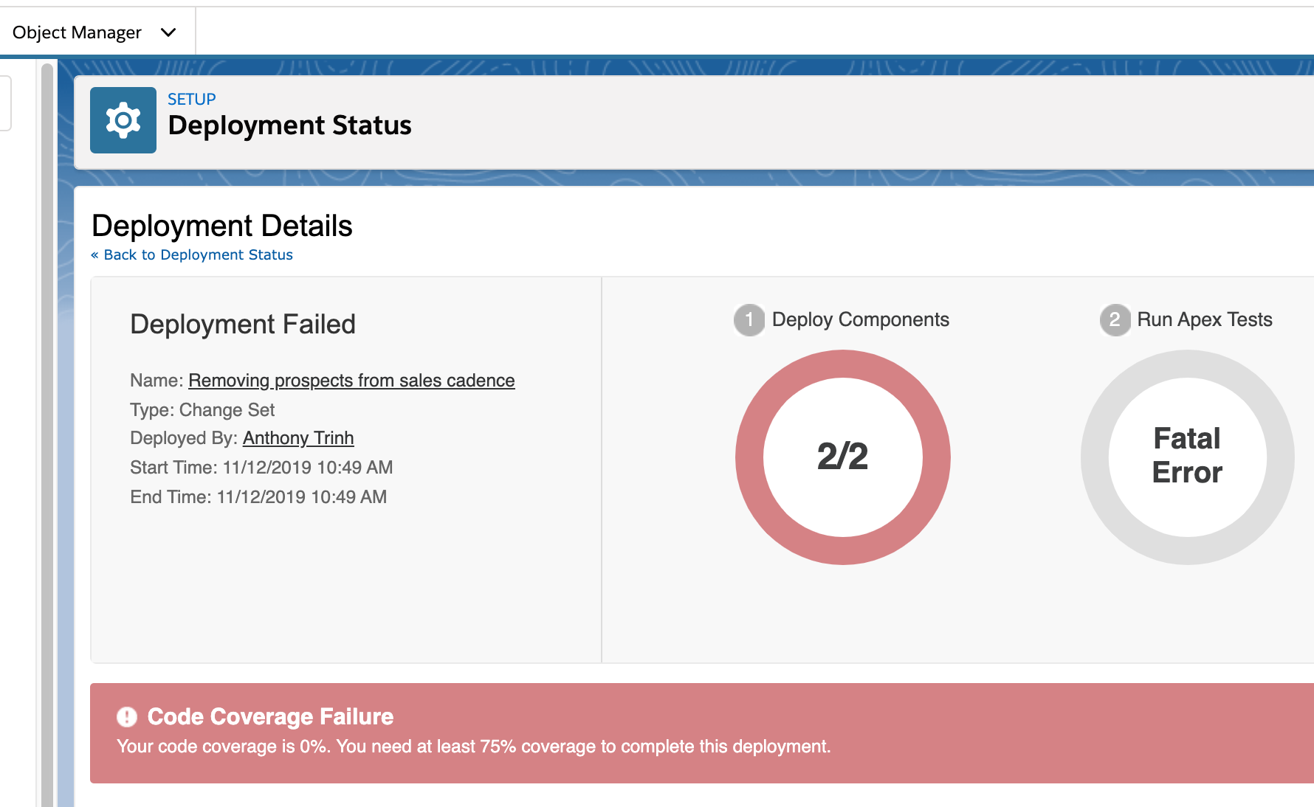Open the Removing prospects from sales cadence link
Viewport: 1314px width, 807px height.
pyautogui.click(x=351, y=381)
